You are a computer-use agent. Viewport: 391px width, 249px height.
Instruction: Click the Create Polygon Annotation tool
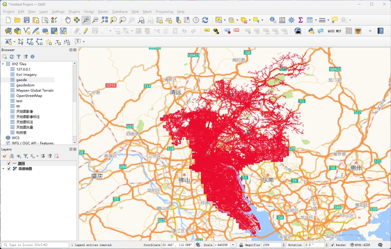(x=30, y=41)
